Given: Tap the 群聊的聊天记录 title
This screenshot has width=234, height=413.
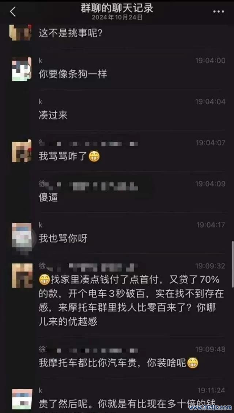Looking at the screenshot, I should tap(117, 8).
